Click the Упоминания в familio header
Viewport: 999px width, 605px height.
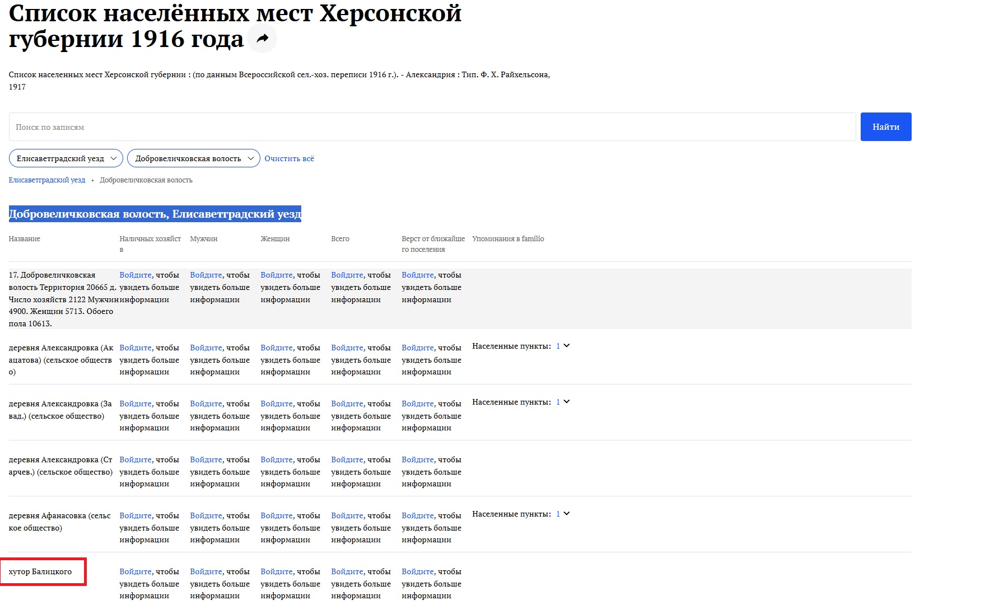508,238
